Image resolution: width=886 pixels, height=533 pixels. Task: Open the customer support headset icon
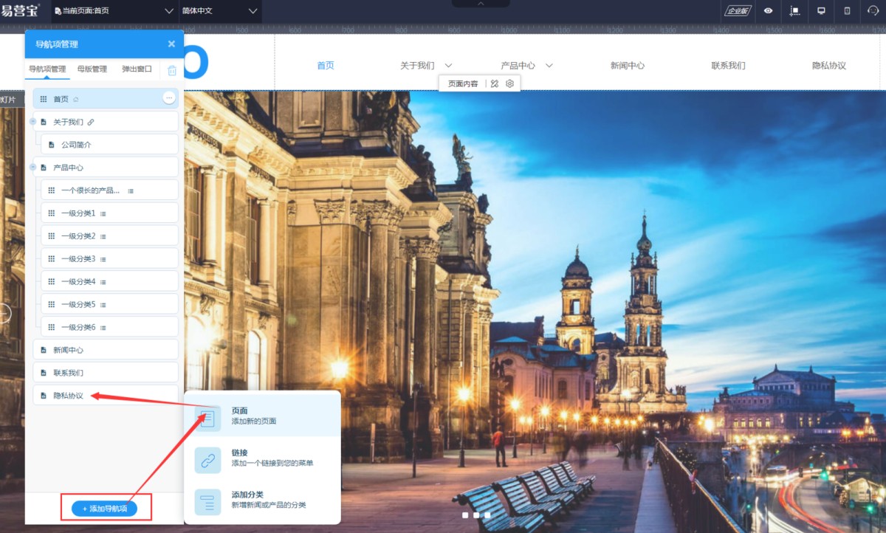tap(873, 11)
